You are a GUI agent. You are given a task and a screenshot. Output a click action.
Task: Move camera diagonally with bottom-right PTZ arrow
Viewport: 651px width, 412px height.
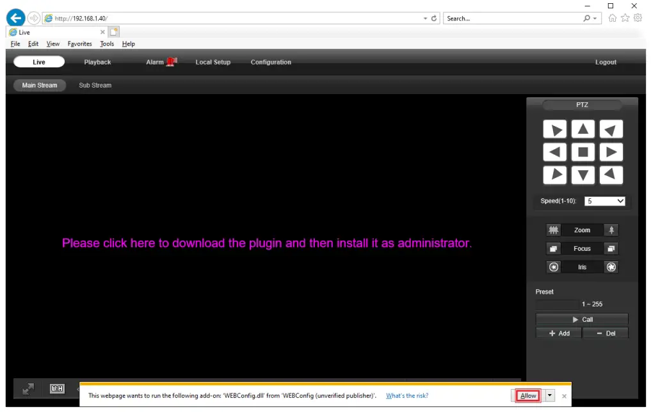611,175
